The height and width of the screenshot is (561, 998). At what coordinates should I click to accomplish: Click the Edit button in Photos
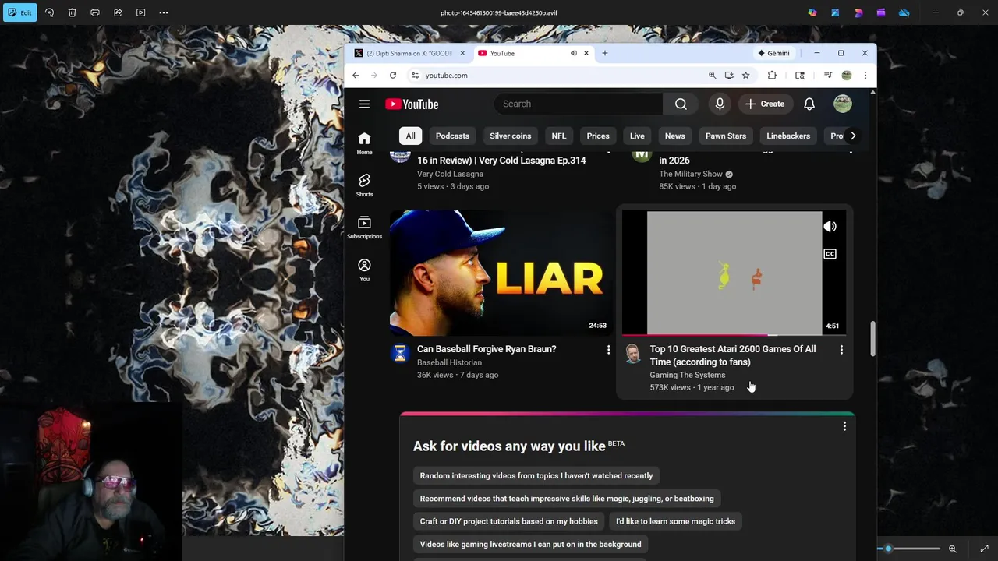(19, 12)
